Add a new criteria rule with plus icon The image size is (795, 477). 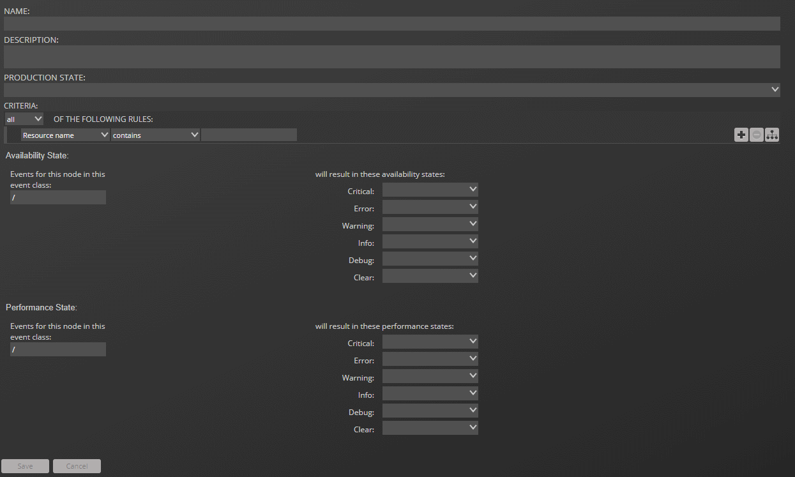click(741, 135)
